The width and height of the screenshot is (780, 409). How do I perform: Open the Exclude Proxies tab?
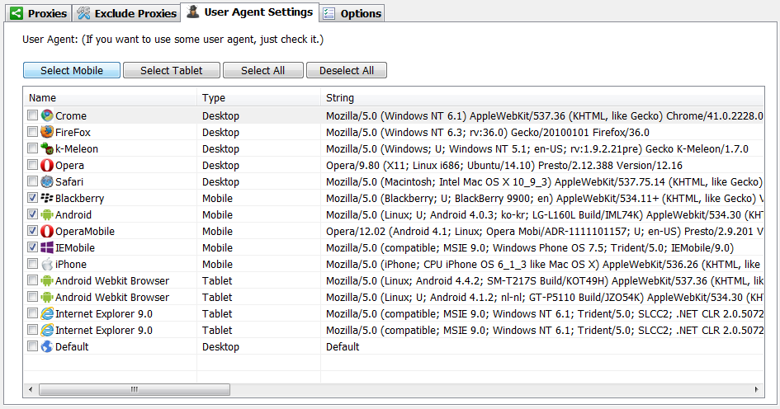click(126, 13)
